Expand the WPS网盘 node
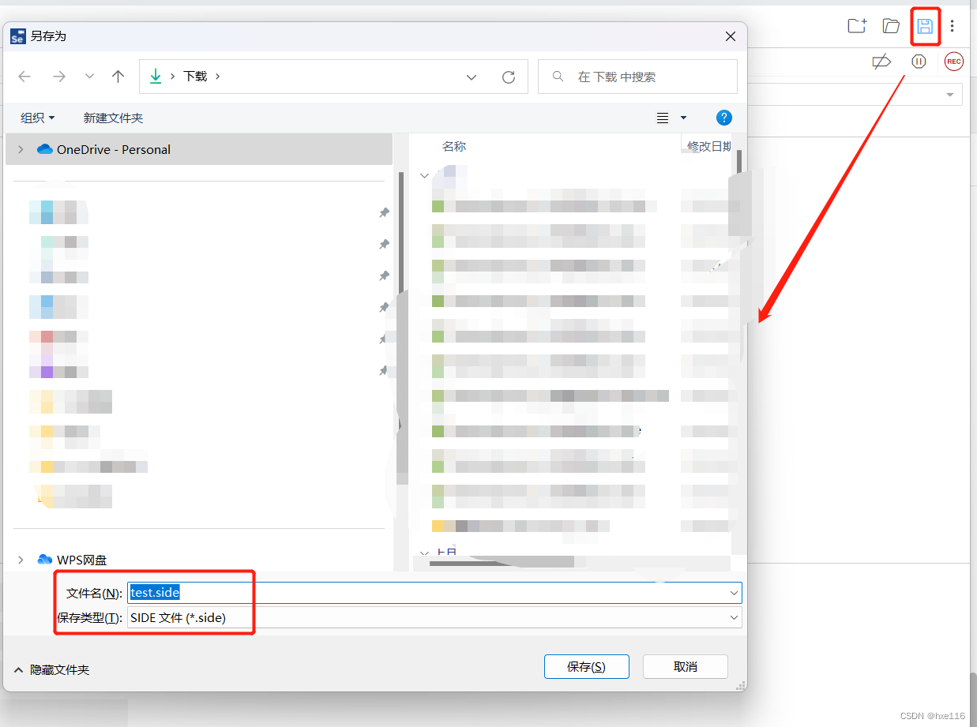977x727 pixels. pyautogui.click(x=21, y=560)
